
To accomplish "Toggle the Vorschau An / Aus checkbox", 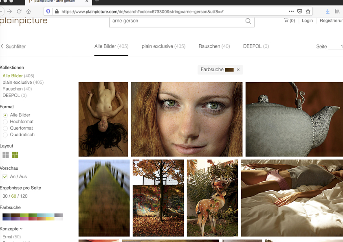I will 5,177.
